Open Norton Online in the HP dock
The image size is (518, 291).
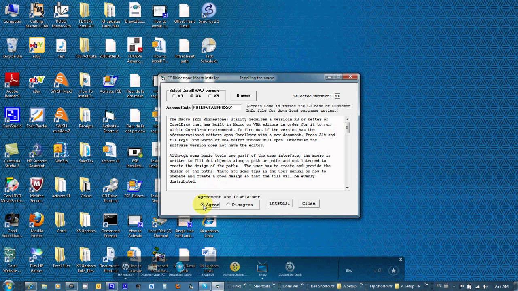[x=235, y=269]
